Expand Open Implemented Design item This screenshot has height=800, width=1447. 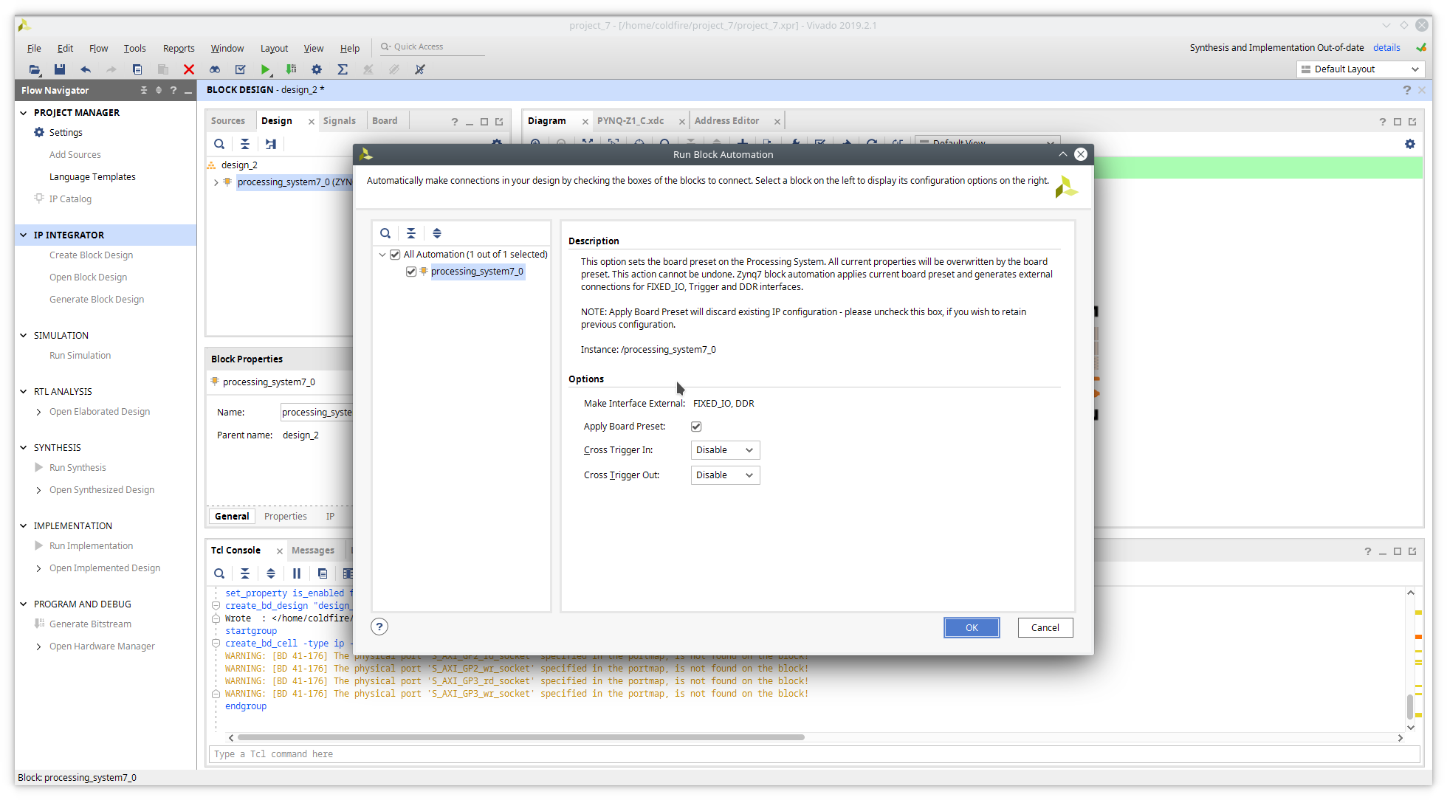click(x=38, y=568)
